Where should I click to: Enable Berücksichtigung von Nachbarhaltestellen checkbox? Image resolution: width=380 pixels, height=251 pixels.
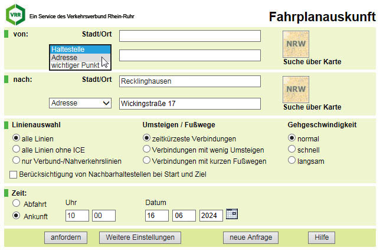point(13,174)
